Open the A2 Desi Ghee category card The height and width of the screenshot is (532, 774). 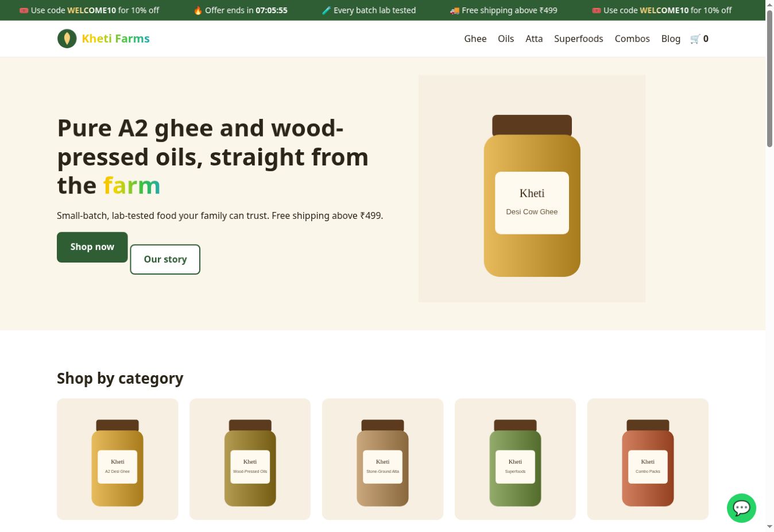(x=118, y=459)
